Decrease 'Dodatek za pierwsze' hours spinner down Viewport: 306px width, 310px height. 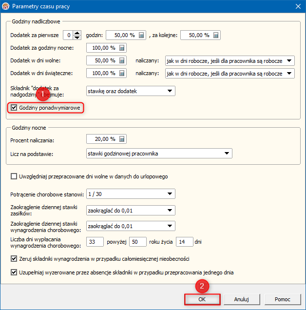pos(77,38)
